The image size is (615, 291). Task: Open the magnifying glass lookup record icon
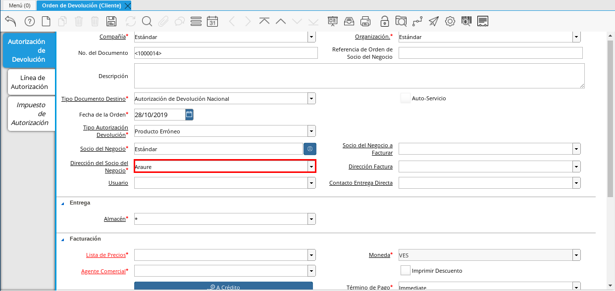147,21
